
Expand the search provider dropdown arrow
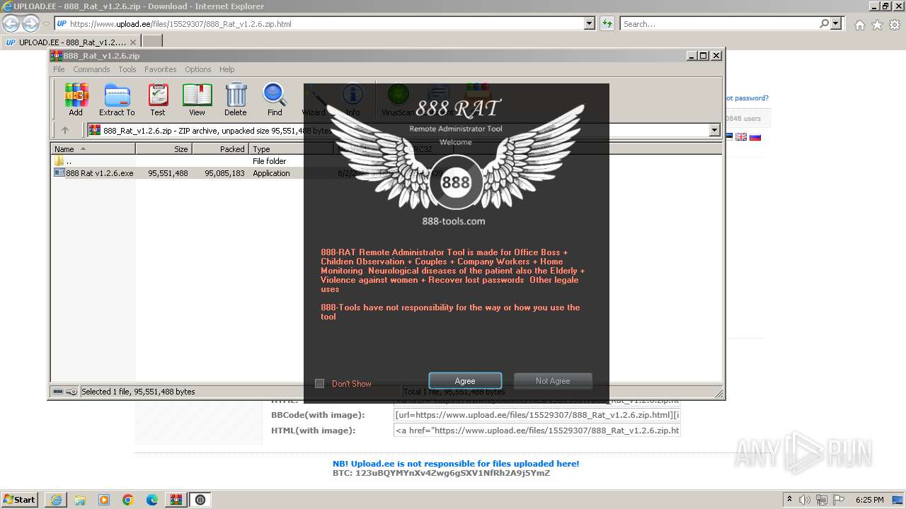click(x=837, y=24)
